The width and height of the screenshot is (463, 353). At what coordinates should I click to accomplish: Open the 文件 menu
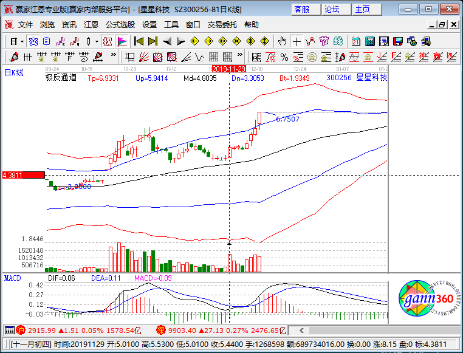coord(26,25)
